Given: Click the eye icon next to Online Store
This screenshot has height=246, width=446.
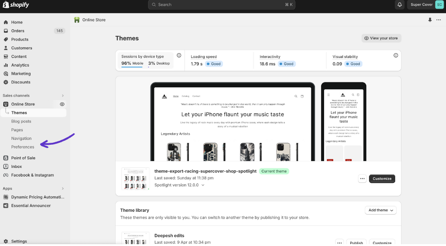Looking at the screenshot, I should 62,104.
